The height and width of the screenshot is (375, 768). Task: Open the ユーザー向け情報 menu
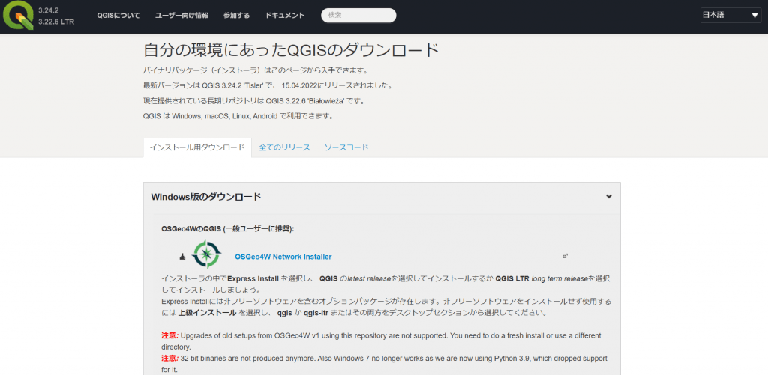pos(181,16)
